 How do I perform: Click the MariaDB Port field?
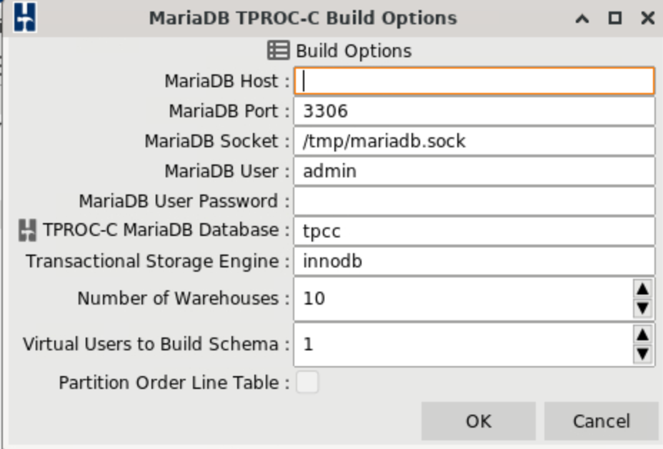click(x=474, y=111)
